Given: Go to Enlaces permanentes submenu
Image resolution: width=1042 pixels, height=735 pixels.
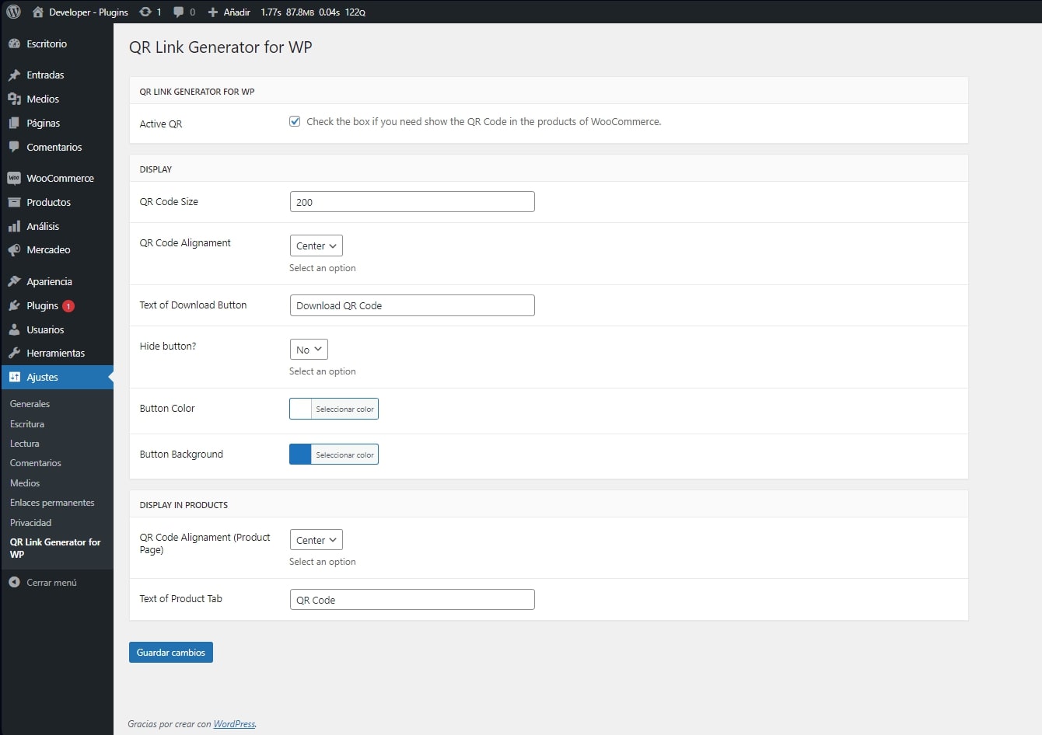Looking at the screenshot, I should point(52,503).
